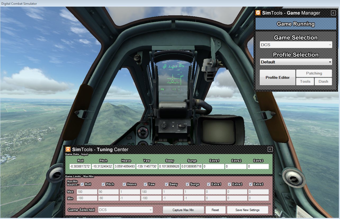340x219 pixels.
Task: Toggle the Pitch Max/Min balance checkbox
Action: point(103,184)
